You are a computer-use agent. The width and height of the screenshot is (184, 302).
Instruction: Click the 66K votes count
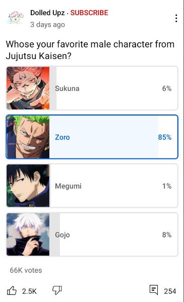pyautogui.click(x=26, y=270)
